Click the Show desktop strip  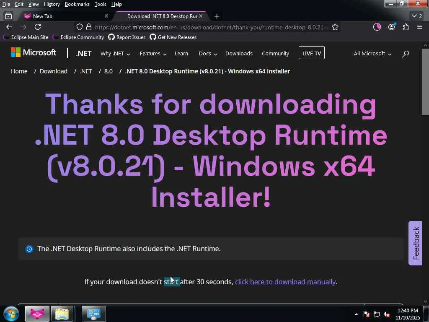point(426,314)
